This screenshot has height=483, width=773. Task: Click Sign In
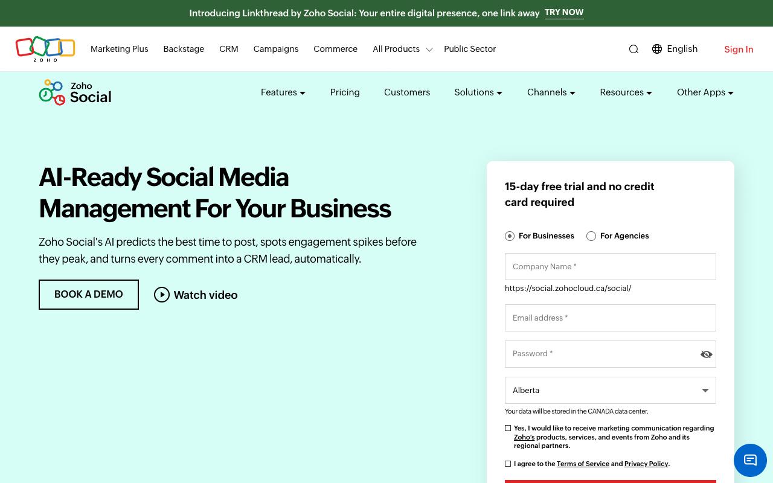click(x=739, y=50)
